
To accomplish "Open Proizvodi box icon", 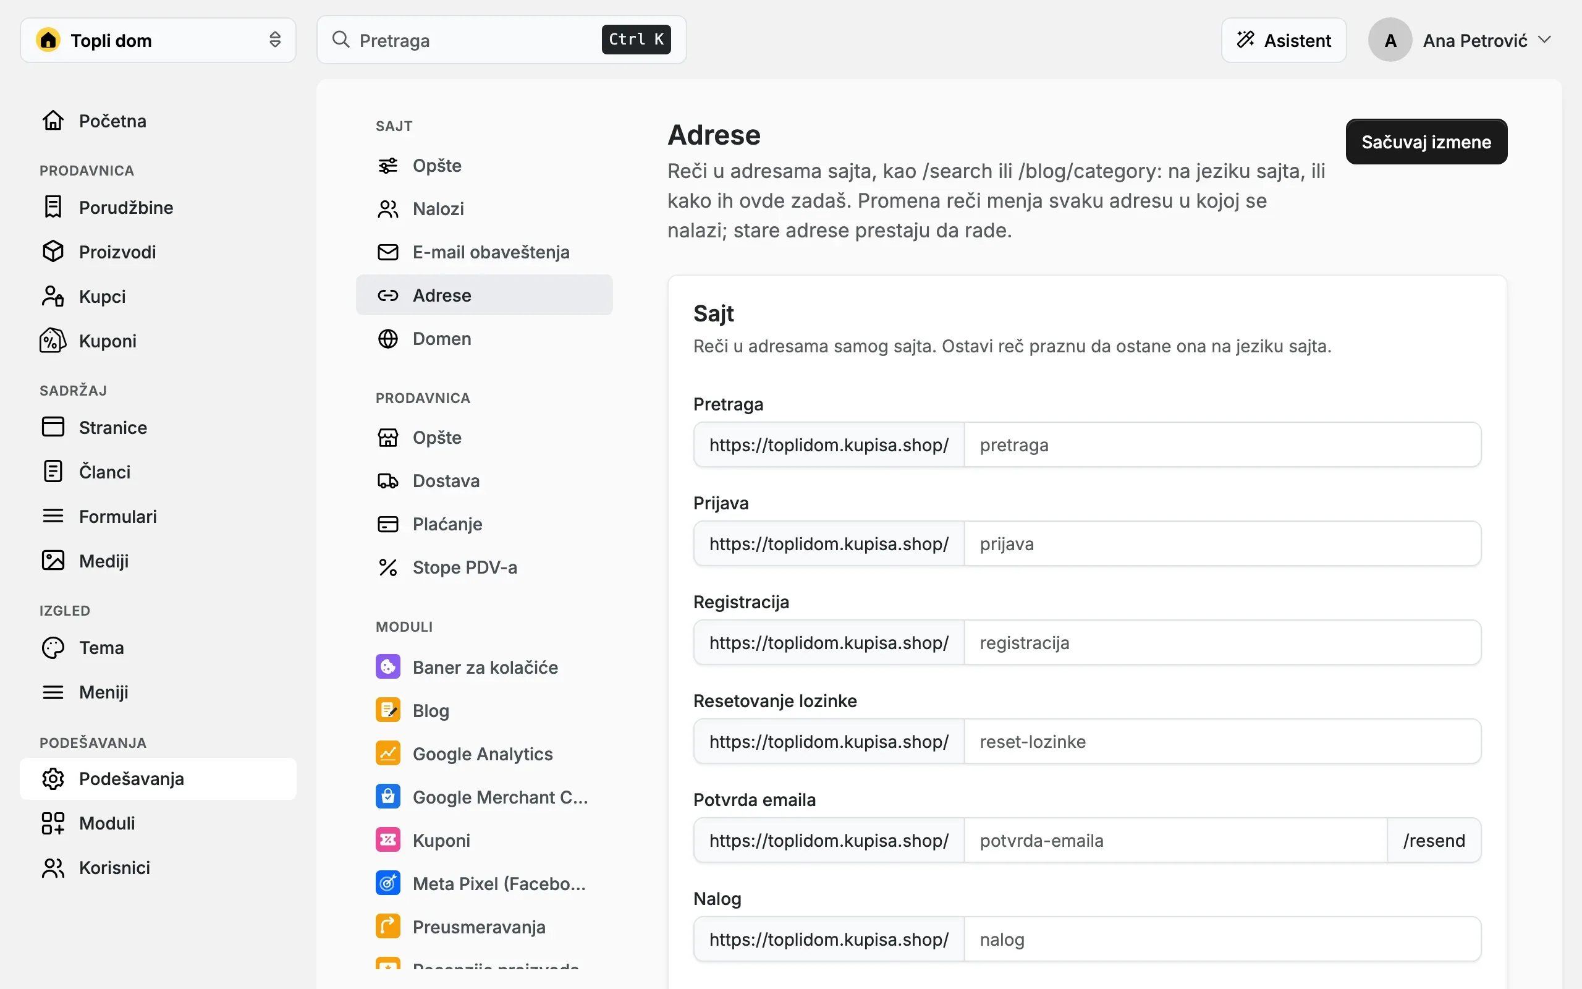I will [x=53, y=251].
